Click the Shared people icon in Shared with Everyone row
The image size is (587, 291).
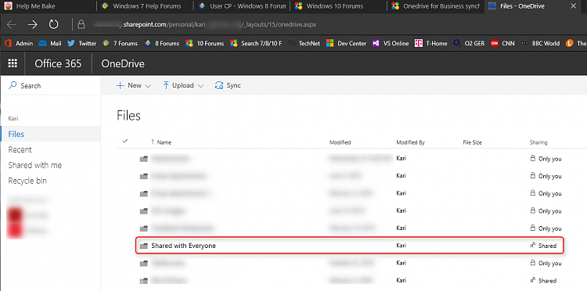tap(533, 246)
